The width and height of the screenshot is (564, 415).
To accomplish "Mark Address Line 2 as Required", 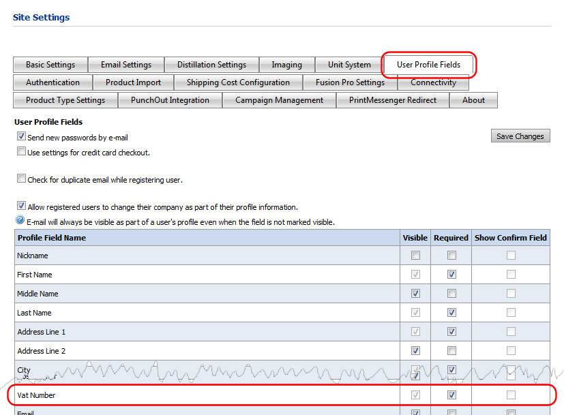I will tap(451, 351).
